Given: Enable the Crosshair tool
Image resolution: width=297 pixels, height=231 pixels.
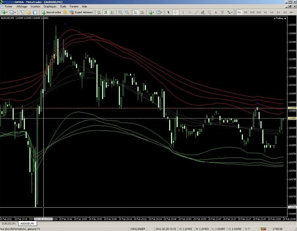Looking at the screenshot, I should (x=175, y=12).
